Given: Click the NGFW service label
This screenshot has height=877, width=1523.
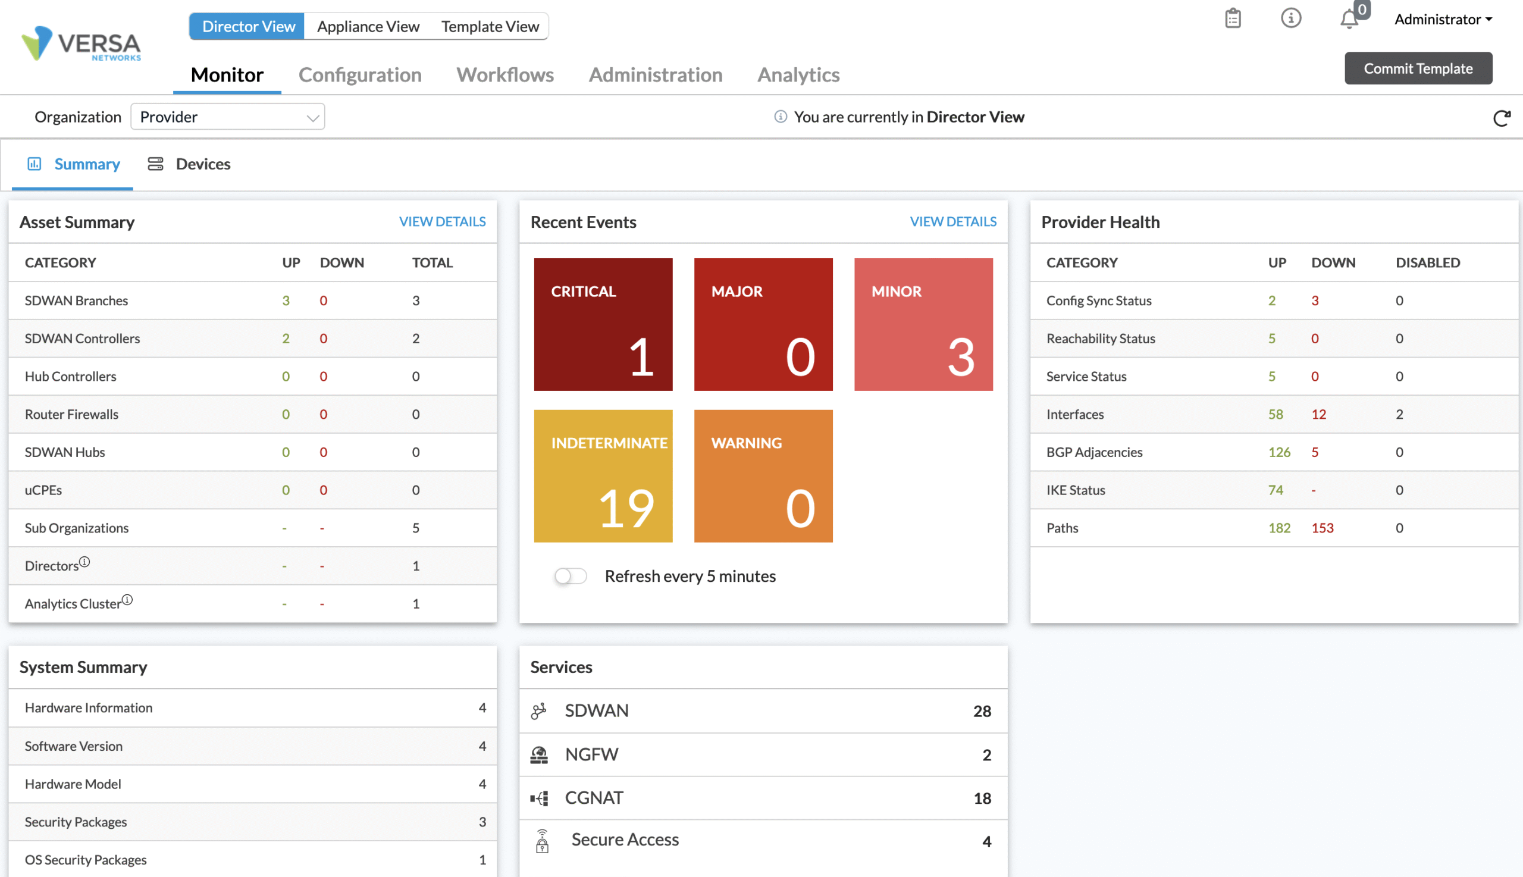Looking at the screenshot, I should pyautogui.click(x=591, y=754).
